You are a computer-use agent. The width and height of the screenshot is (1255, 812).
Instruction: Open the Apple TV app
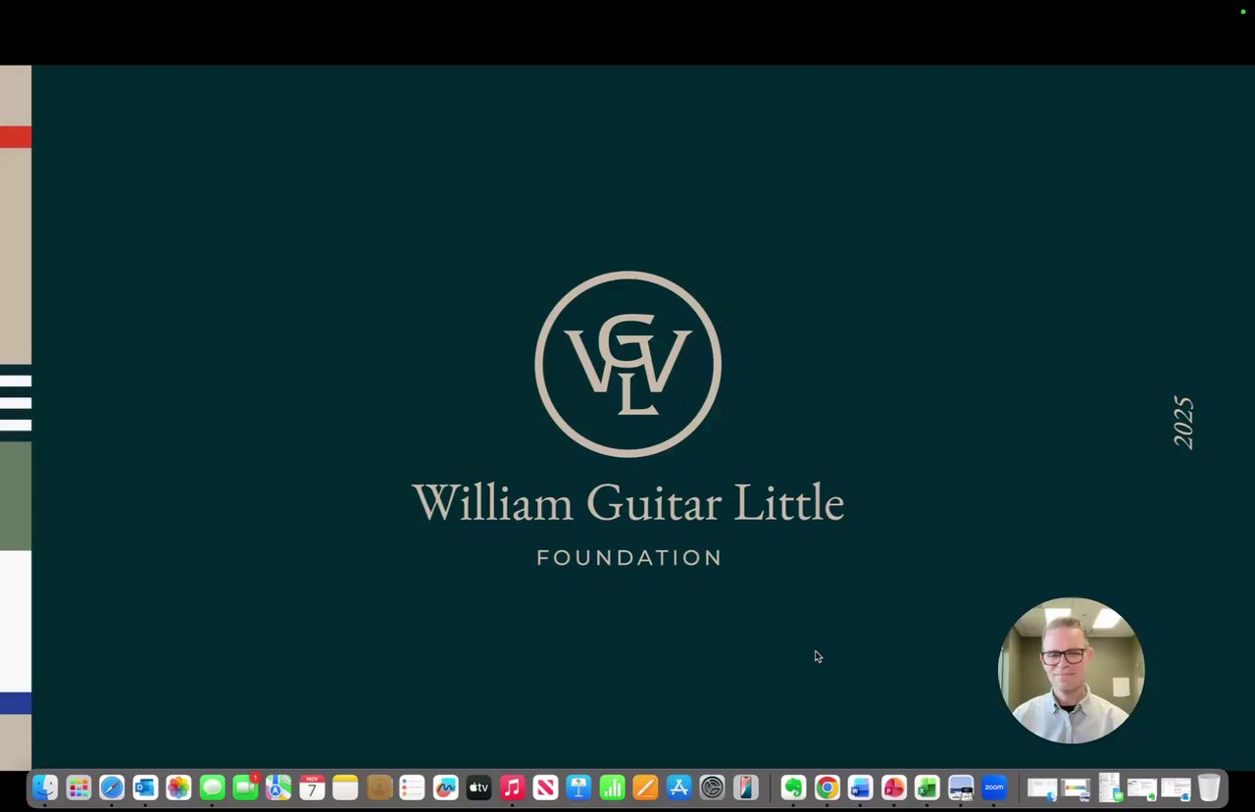pos(478,787)
